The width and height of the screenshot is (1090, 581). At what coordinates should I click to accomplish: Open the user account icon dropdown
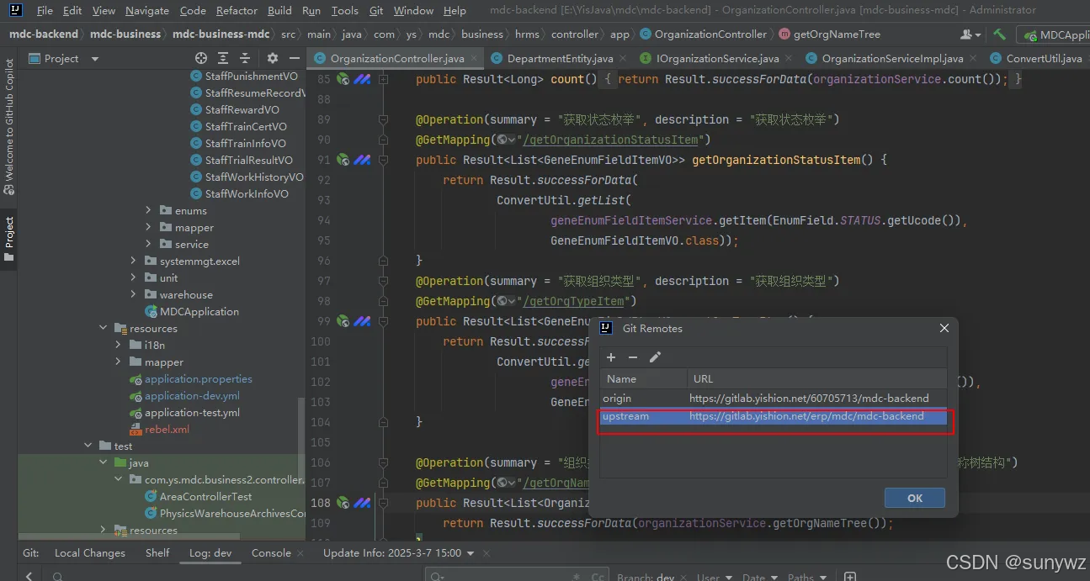[x=970, y=34]
